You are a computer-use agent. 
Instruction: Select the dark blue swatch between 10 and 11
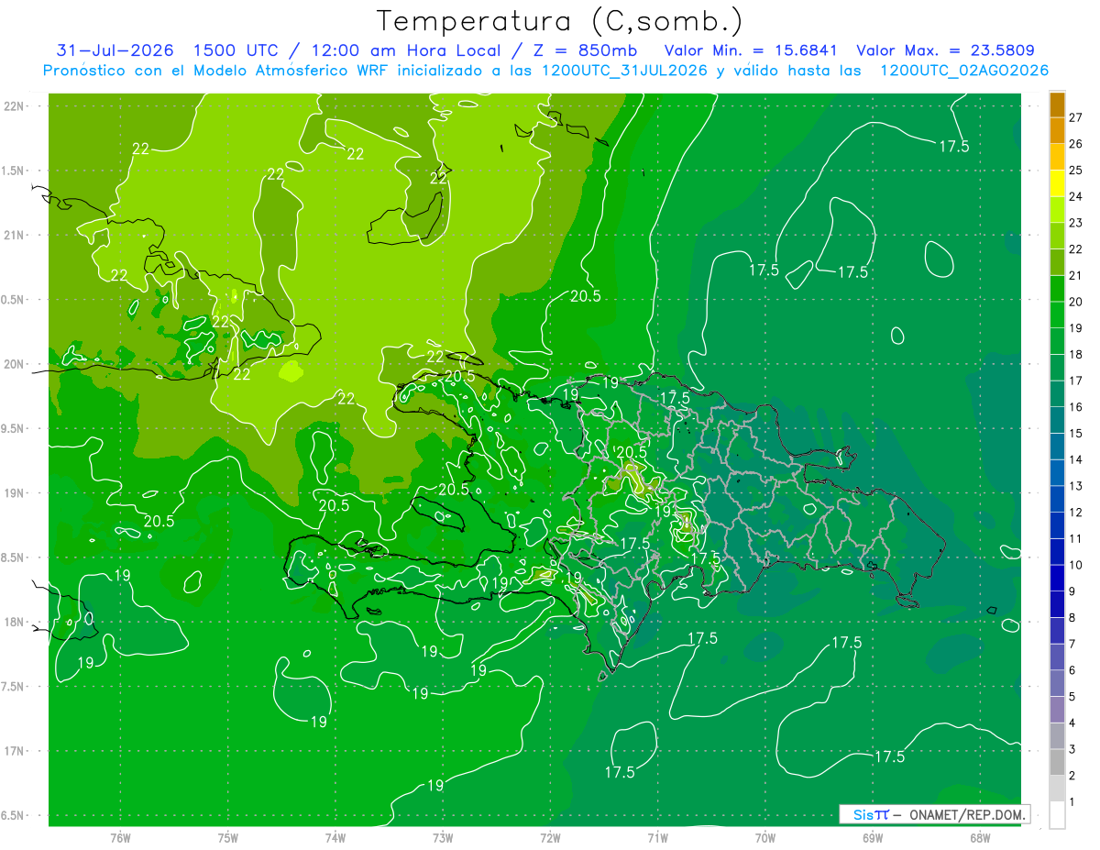[1057, 552]
